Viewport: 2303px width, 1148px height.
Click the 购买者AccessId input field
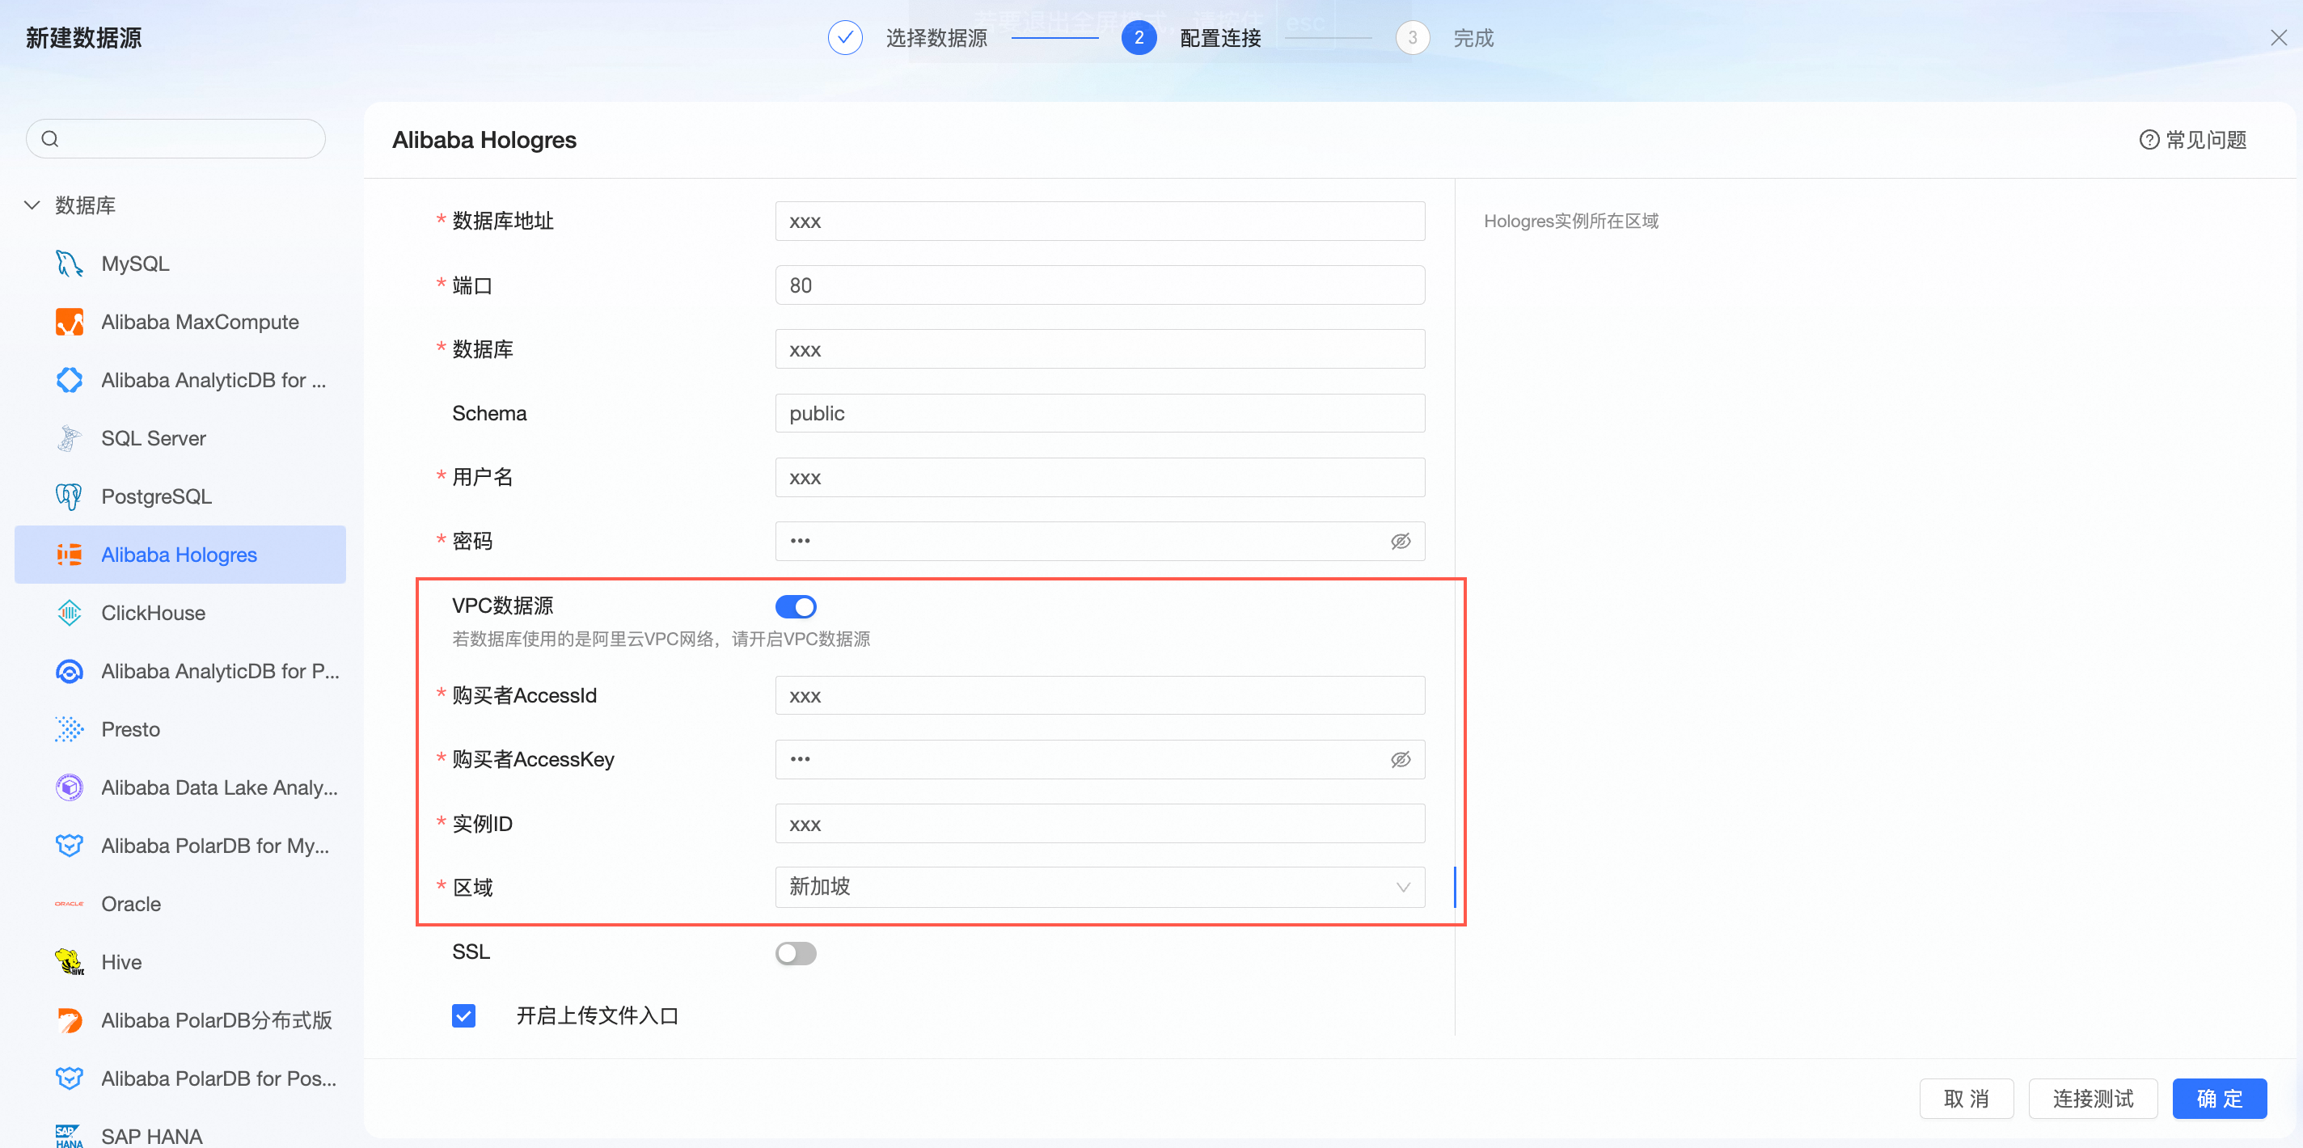pos(1100,695)
